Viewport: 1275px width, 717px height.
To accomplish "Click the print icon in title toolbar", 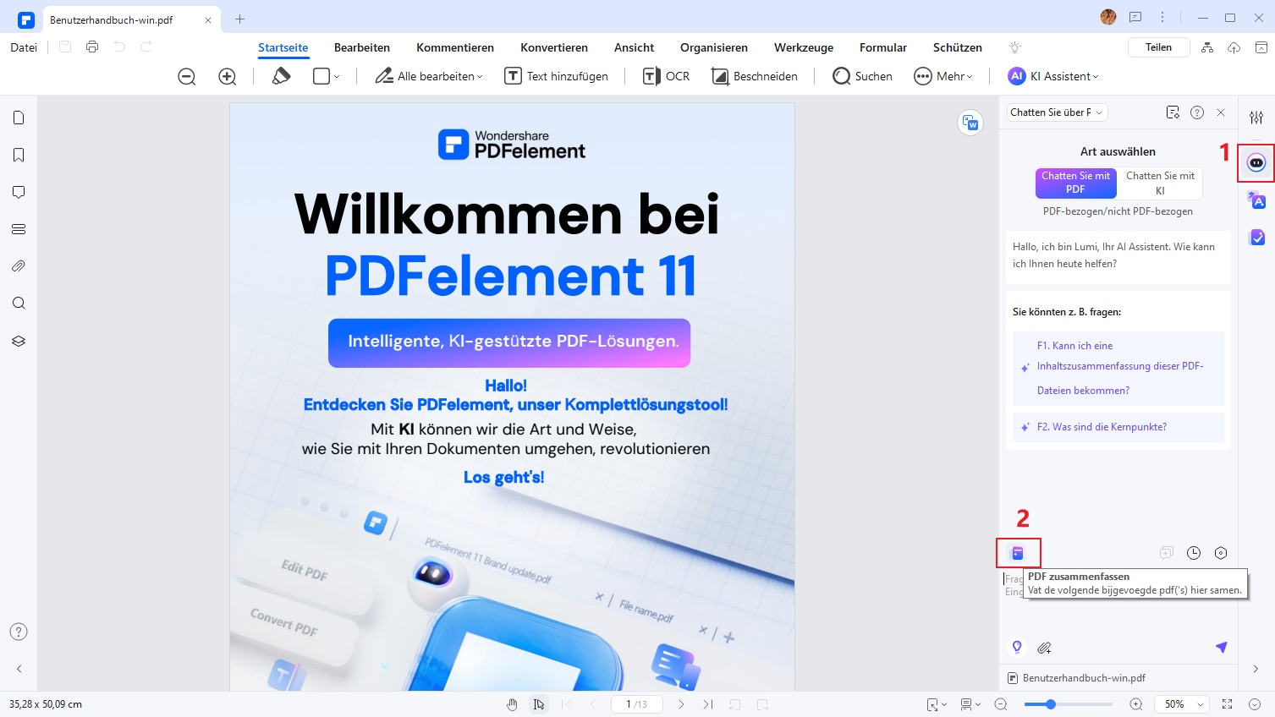I will (x=92, y=47).
